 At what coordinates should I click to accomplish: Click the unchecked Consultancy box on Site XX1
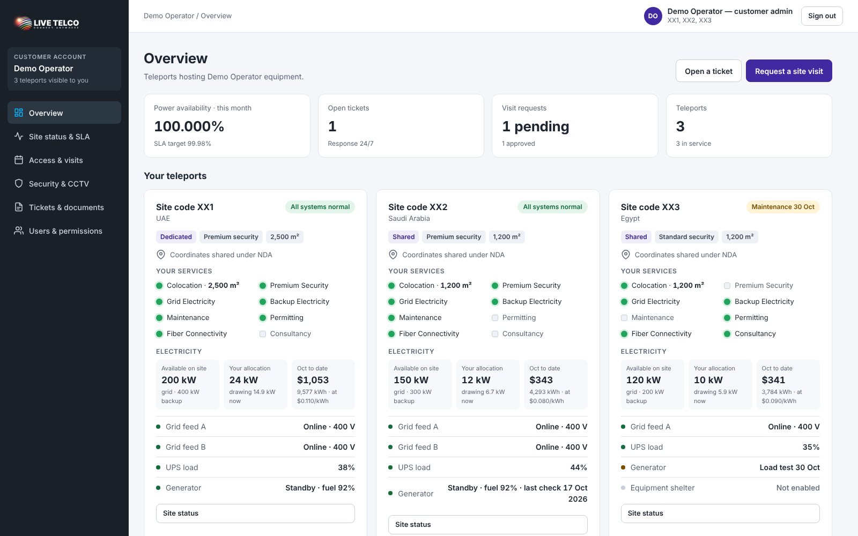pyautogui.click(x=263, y=334)
